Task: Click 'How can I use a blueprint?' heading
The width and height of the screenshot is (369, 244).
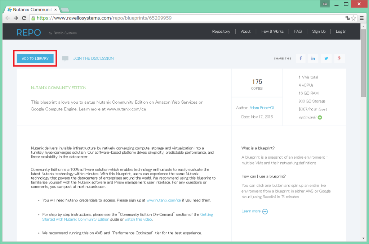Action: [x=263, y=176]
